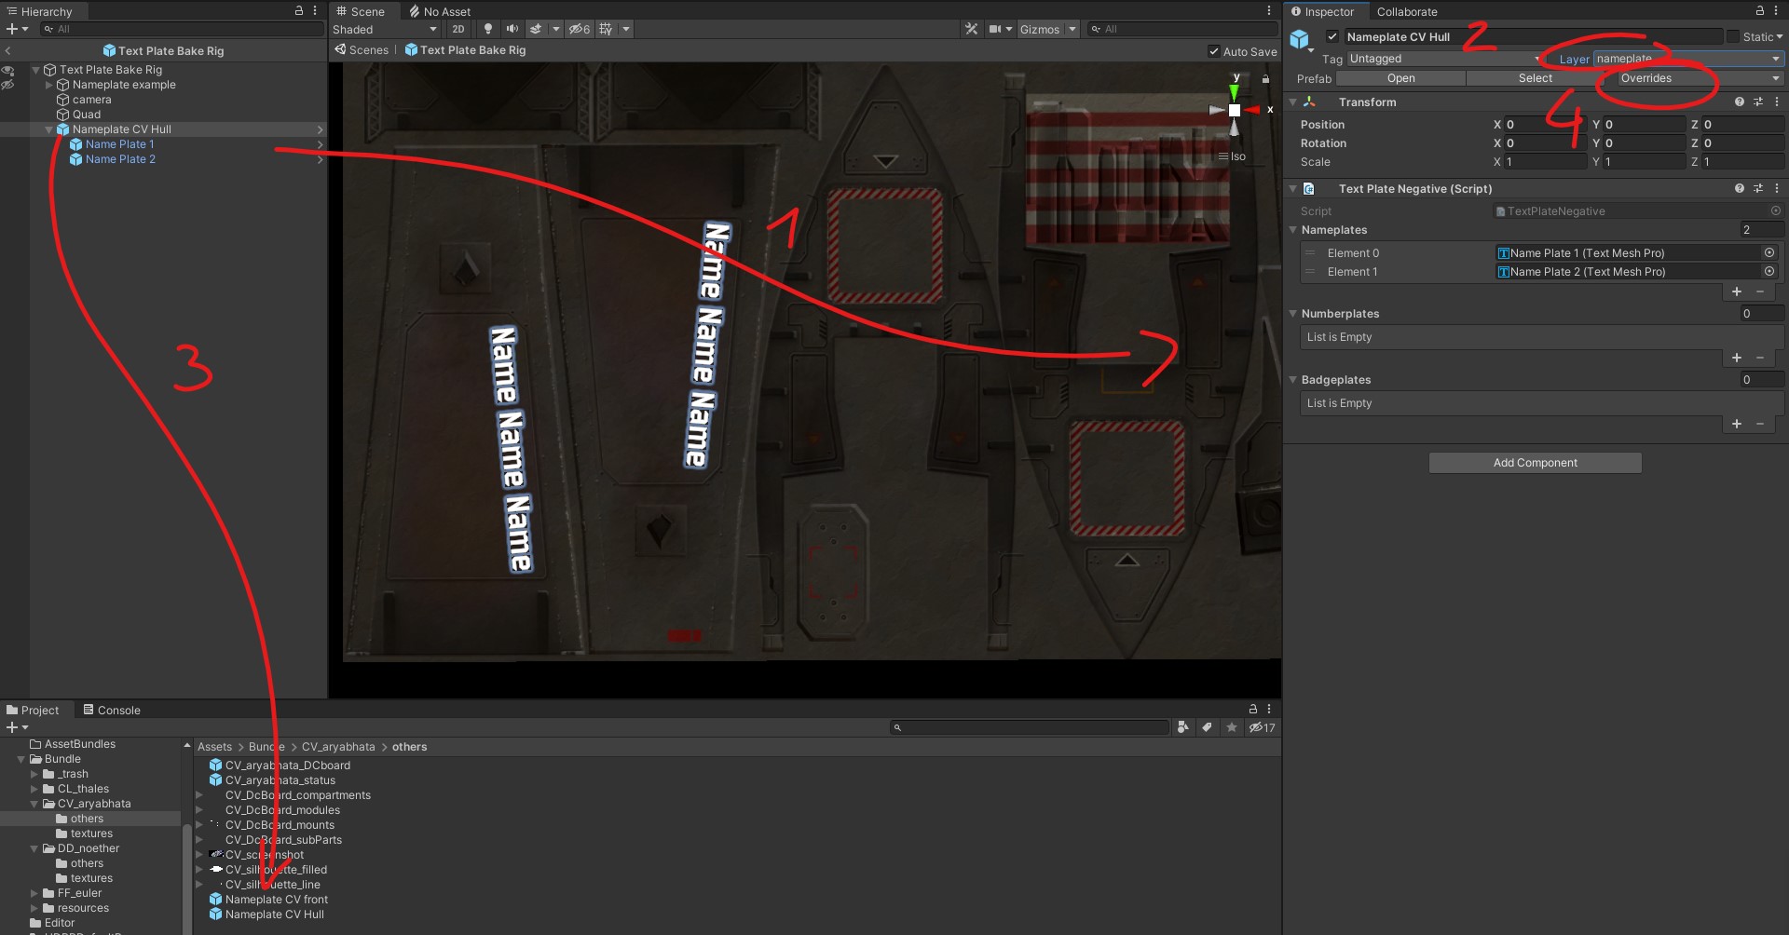Open the Scene camera settings icon

point(995,29)
